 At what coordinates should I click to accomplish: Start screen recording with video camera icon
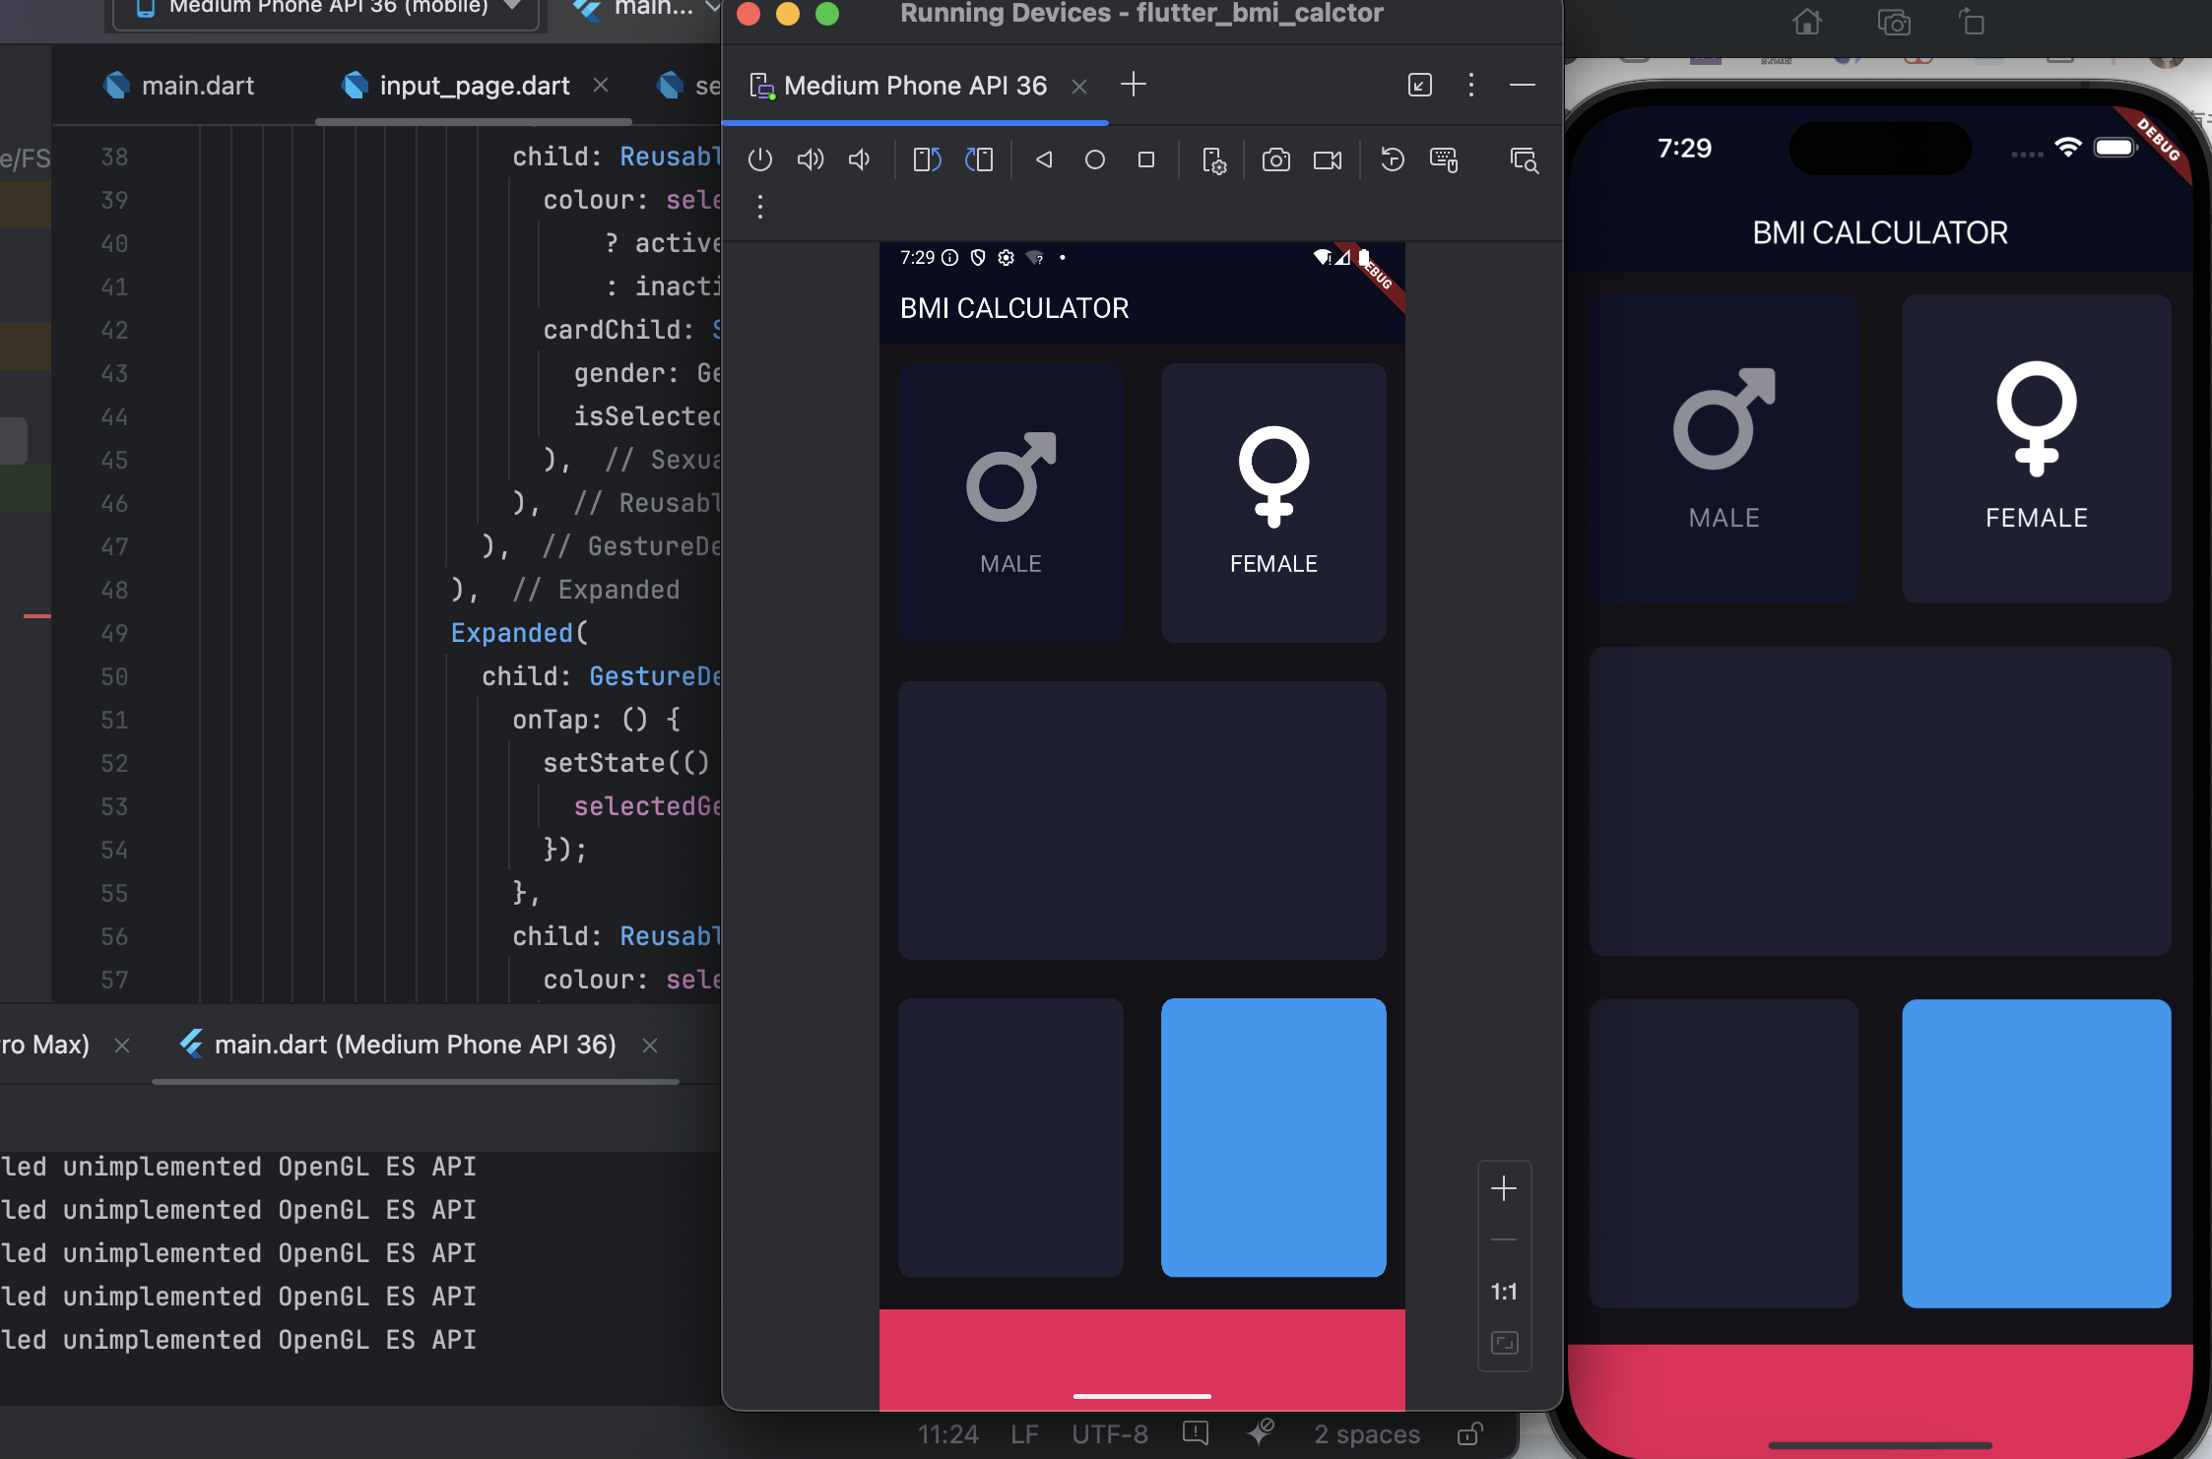tap(1327, 159)
